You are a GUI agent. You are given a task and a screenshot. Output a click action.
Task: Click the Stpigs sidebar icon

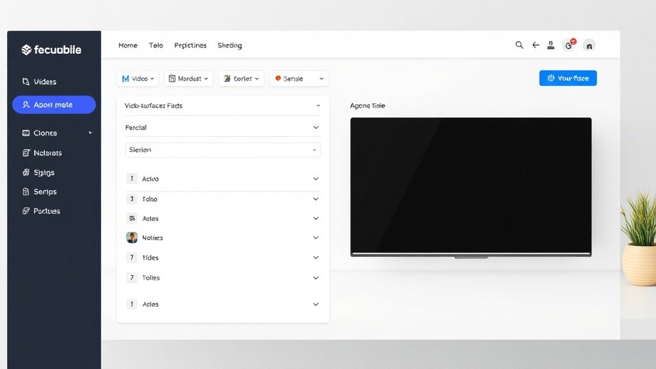click(x=26, y=172)
